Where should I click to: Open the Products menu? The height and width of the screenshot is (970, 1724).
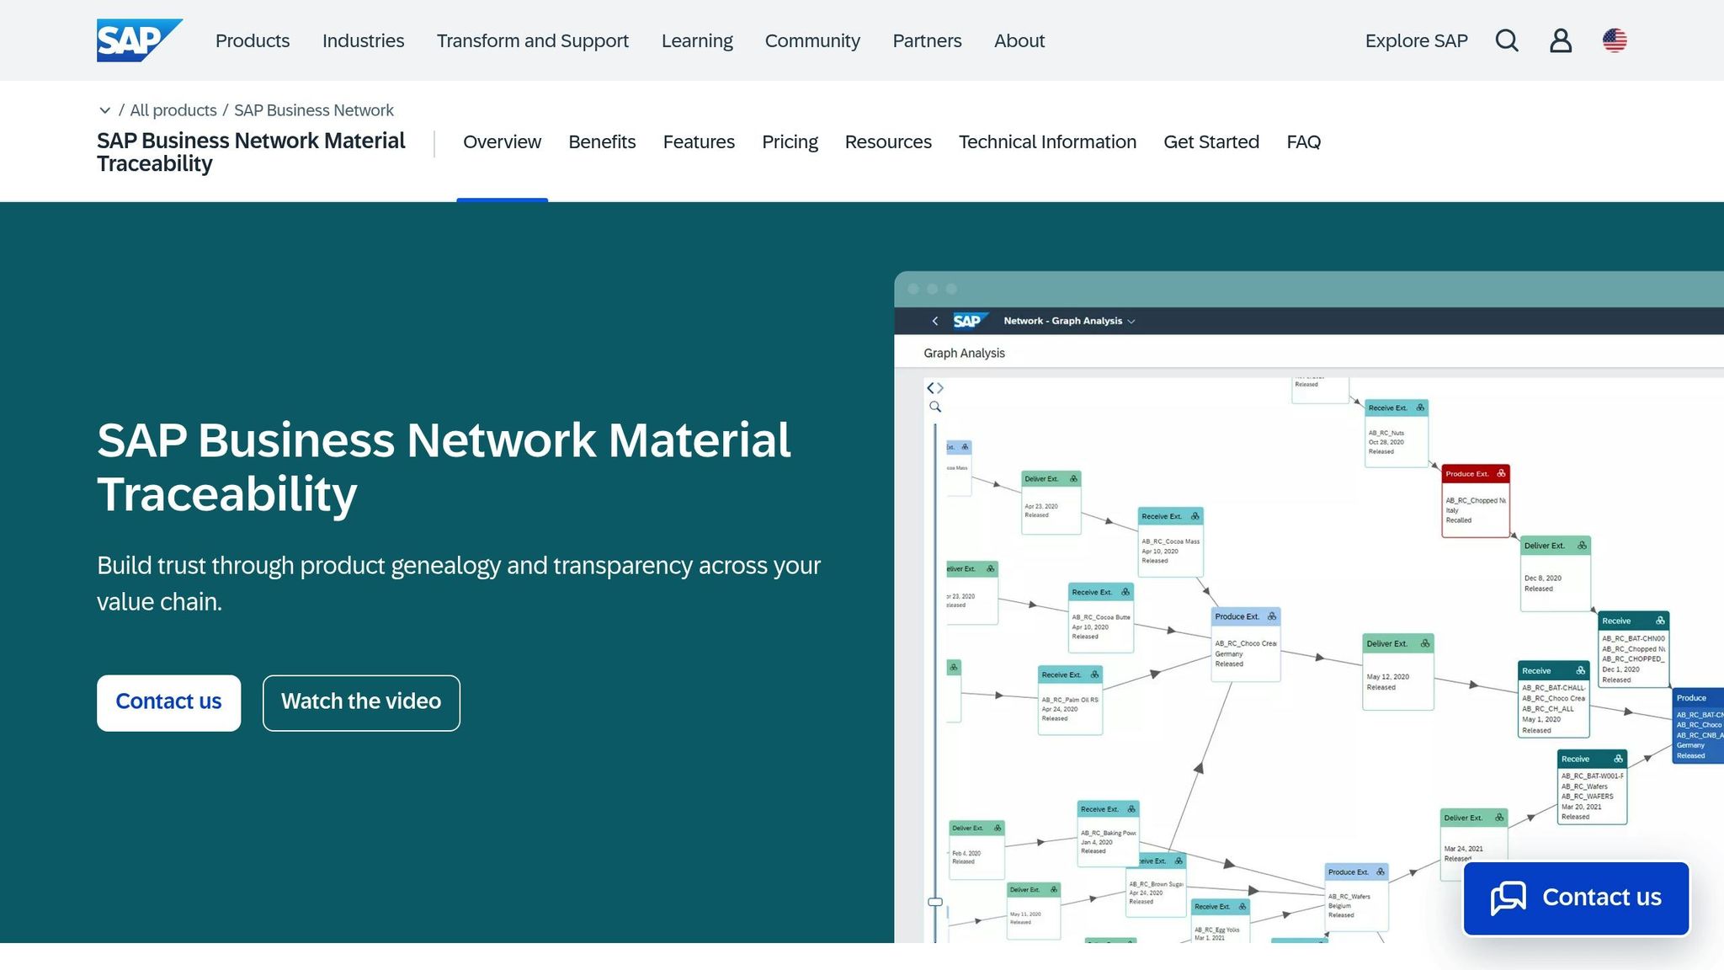(x=253, y=40)
